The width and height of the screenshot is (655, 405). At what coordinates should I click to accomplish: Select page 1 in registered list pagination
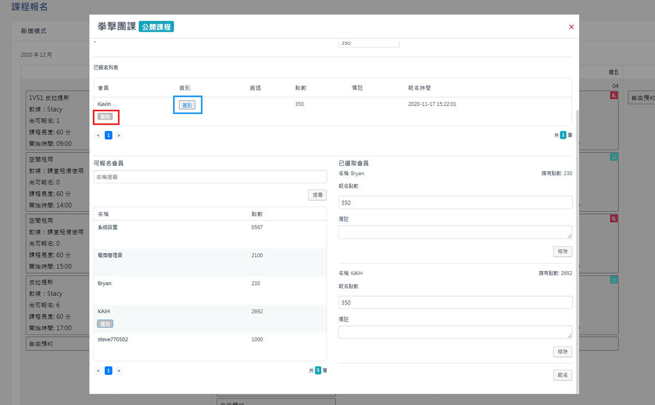(x=108, y=135)
